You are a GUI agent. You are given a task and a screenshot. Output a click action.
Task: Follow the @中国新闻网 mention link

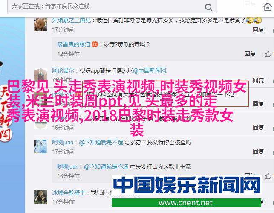[150, 71]
